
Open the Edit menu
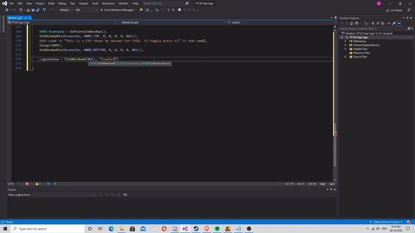[20, 3]
